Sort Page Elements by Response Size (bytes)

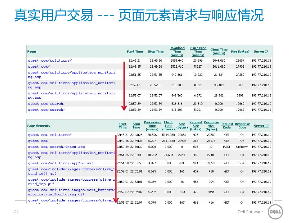coord(211,125)
